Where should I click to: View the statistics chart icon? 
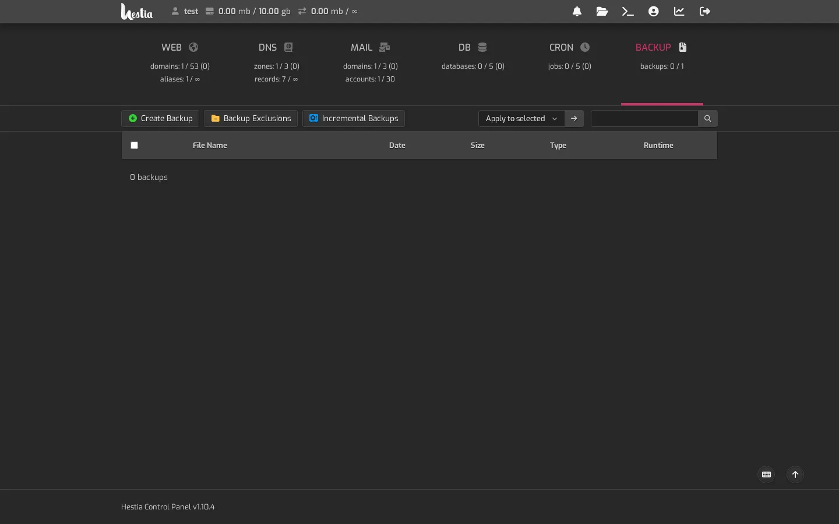pyautogui.click(x=679, y=11)
